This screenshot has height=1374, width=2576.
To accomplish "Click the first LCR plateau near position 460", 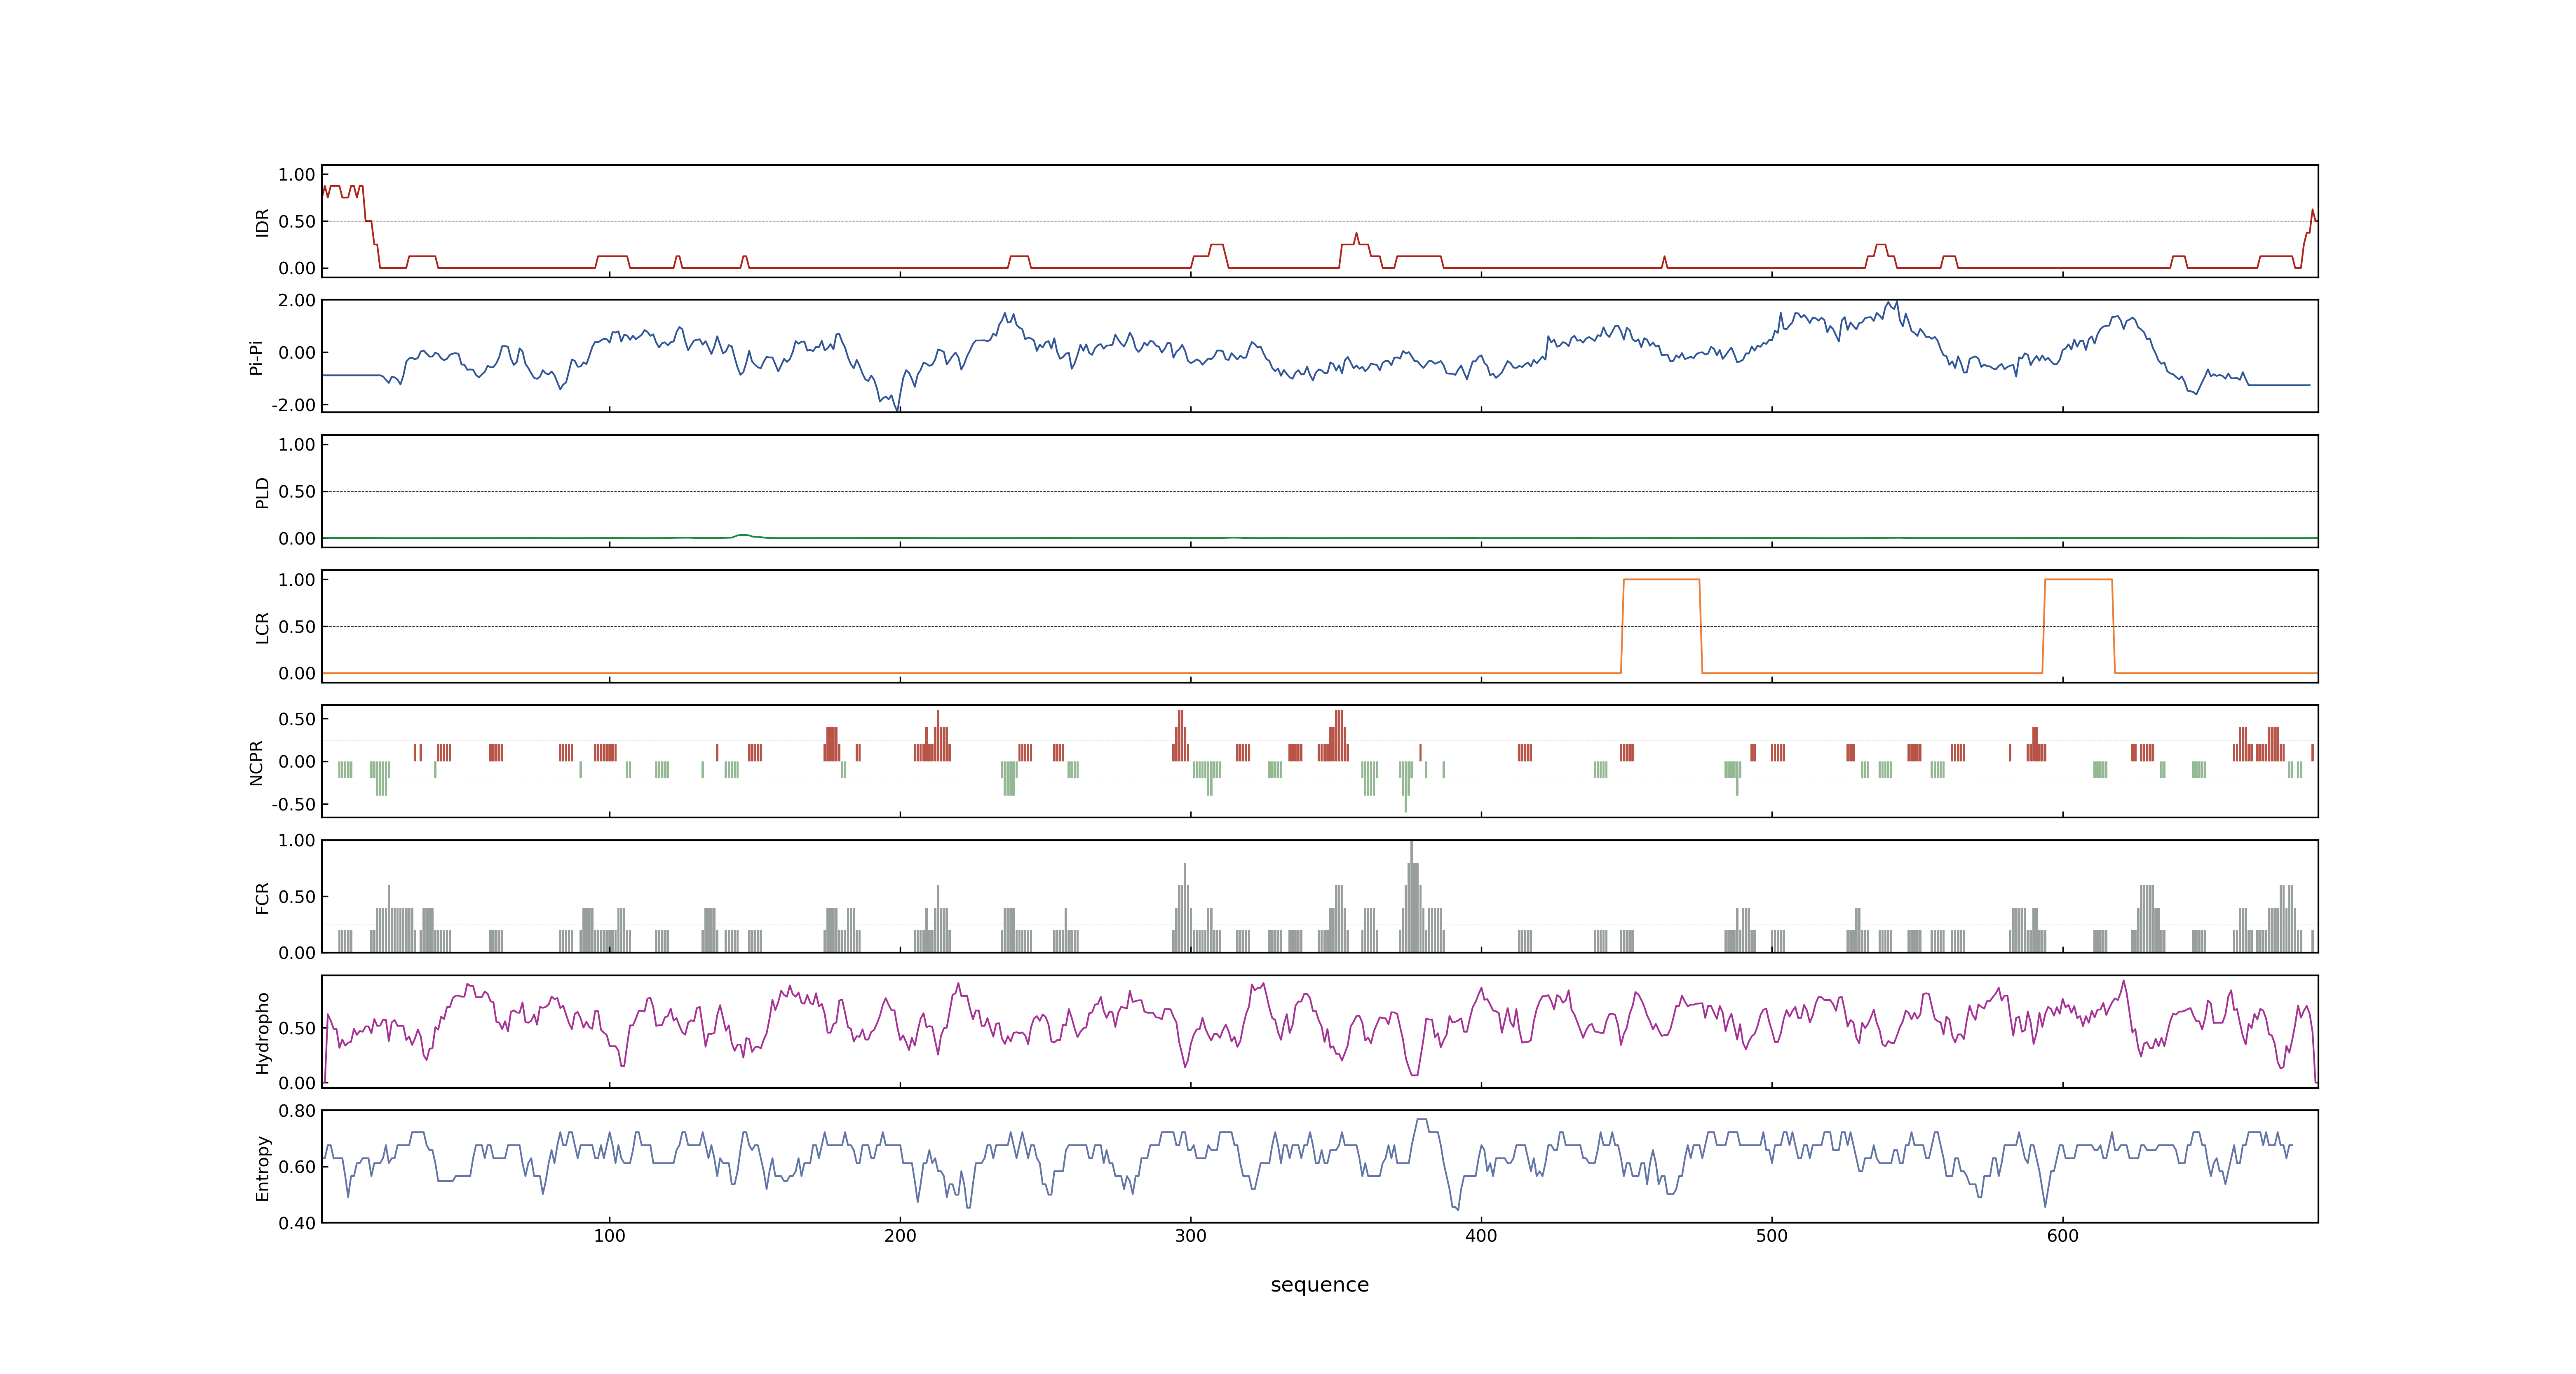I will click(1661, 580).
